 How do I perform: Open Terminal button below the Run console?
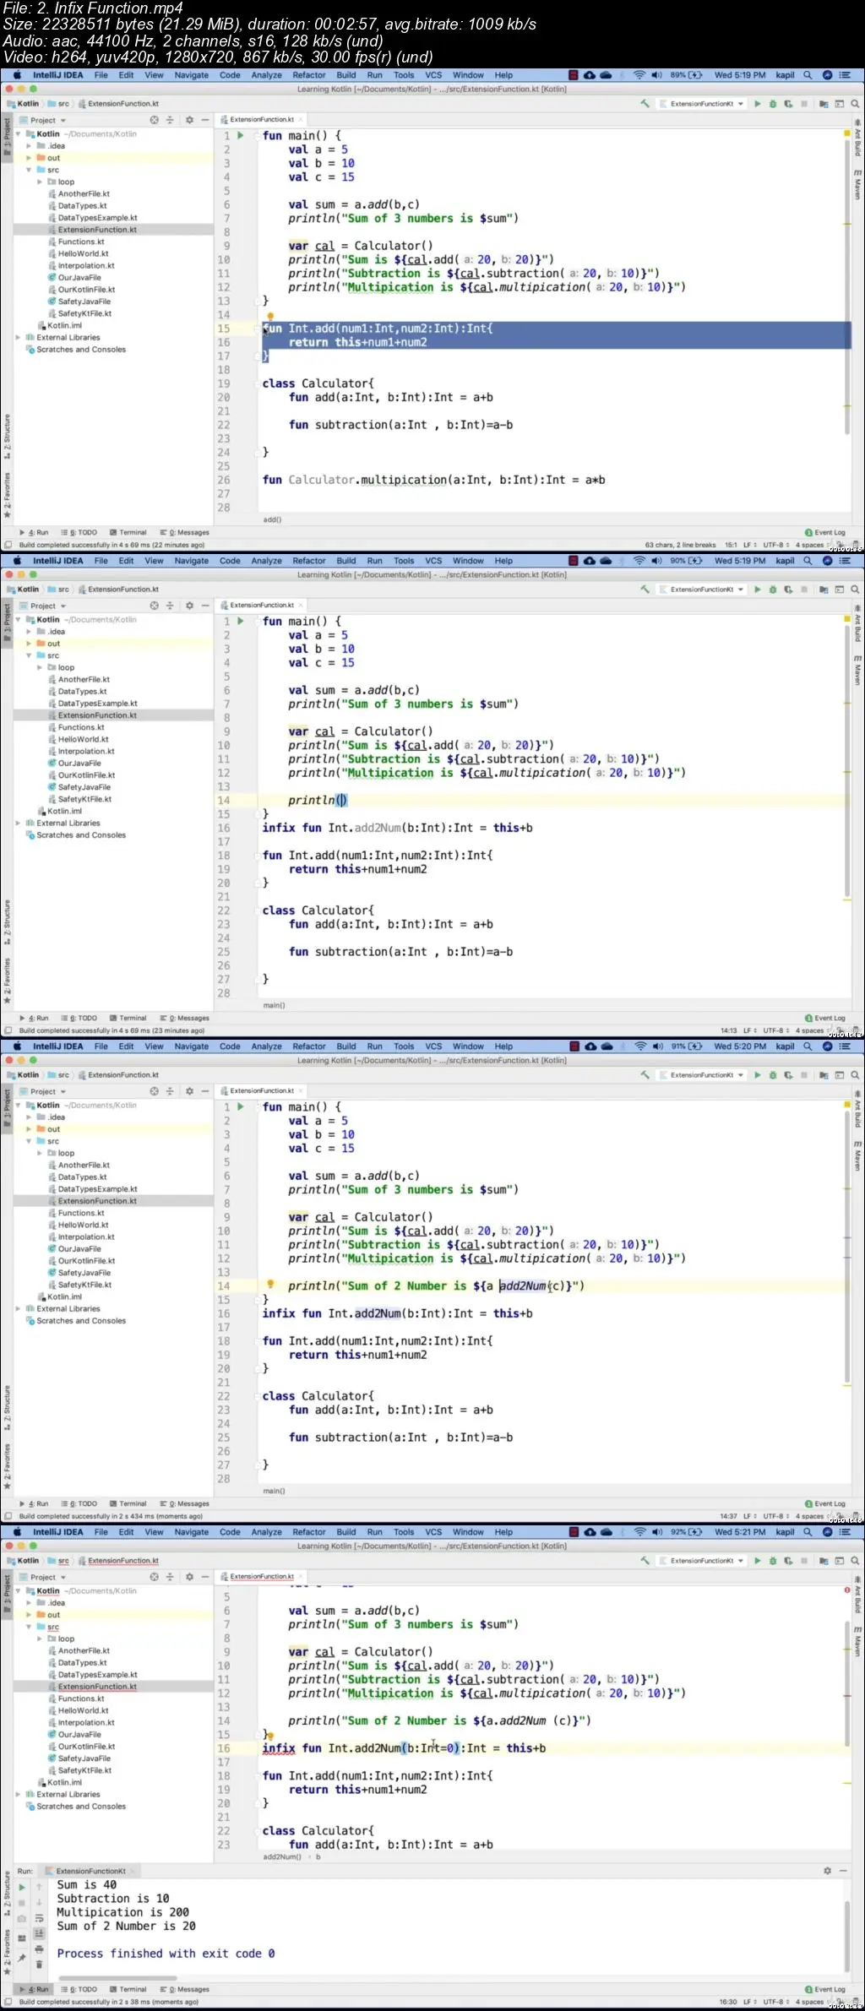pos(128,1989)
